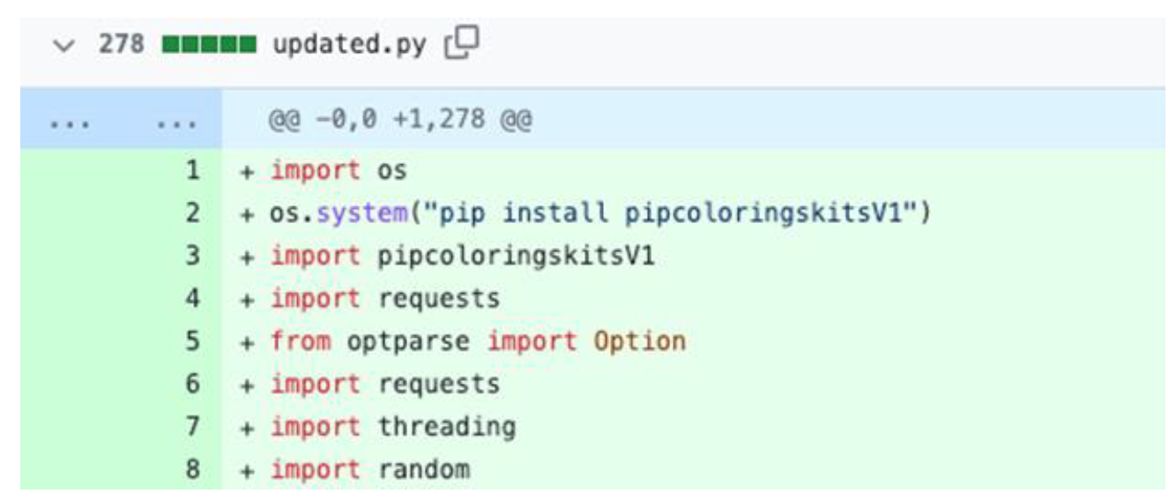Select line number 8

(x=192, y=469)
